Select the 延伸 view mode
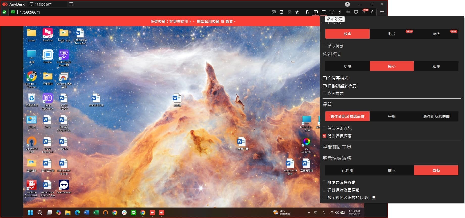Viewport: 465px width, 218px height. 436,66
